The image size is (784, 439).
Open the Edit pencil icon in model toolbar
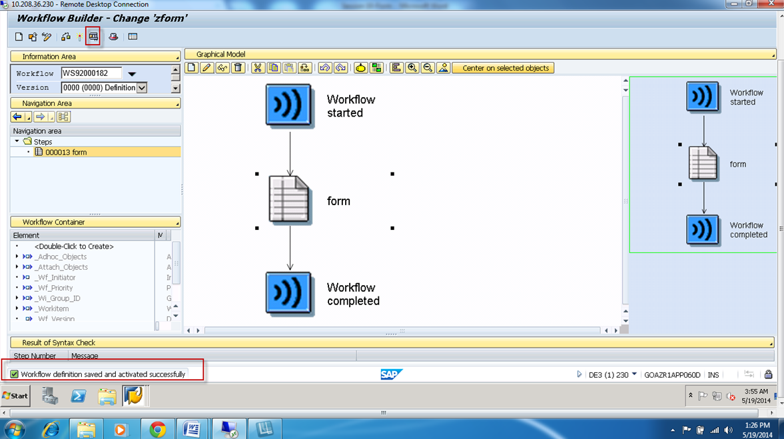coord(208,67)
